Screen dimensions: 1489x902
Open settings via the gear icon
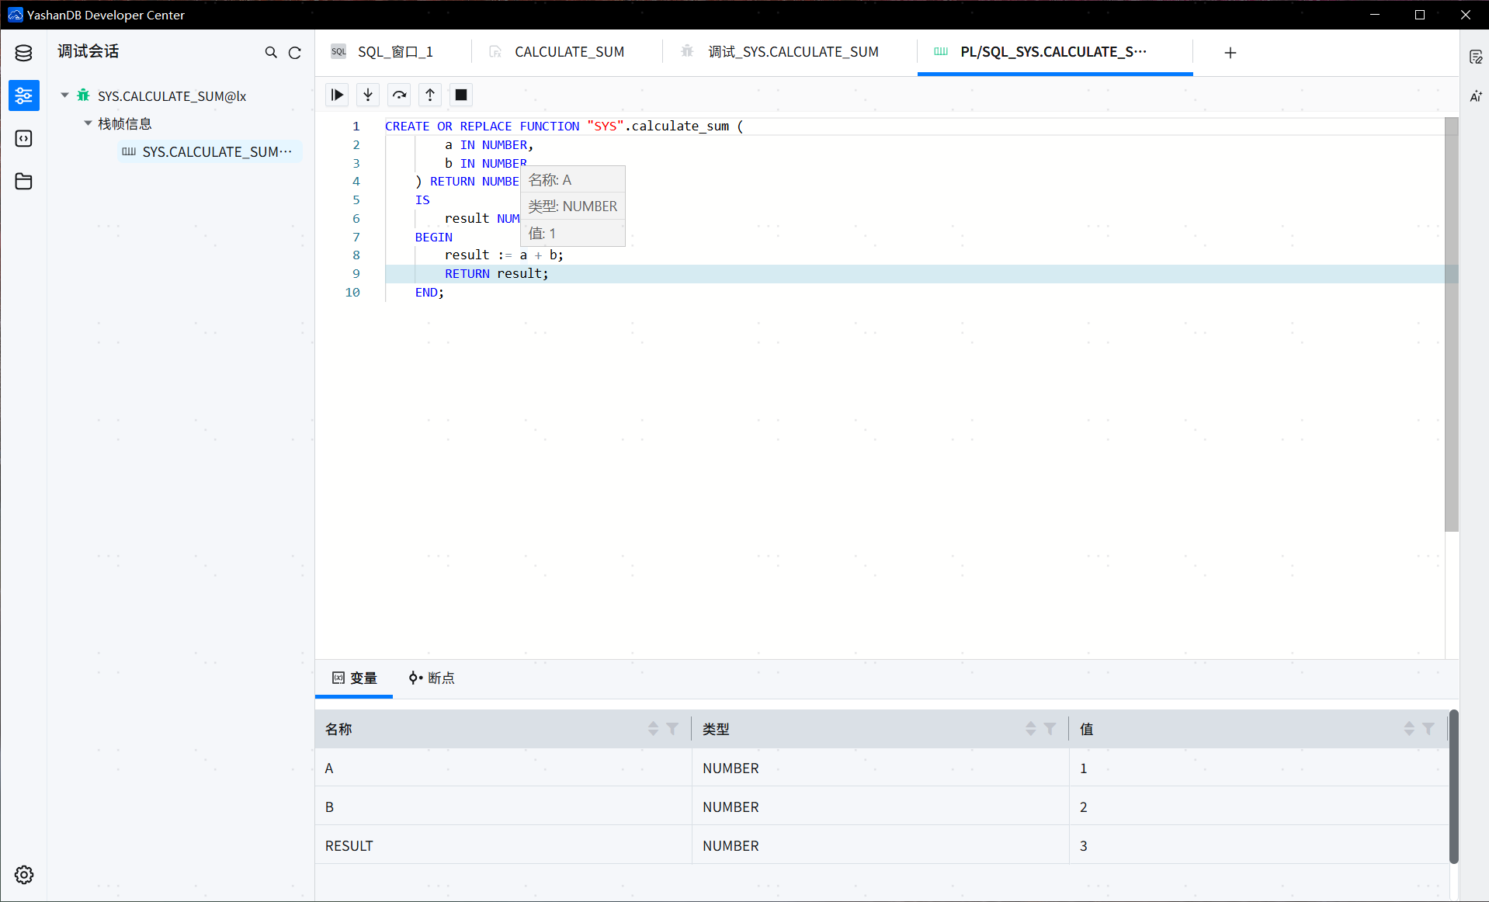[23, 875]
